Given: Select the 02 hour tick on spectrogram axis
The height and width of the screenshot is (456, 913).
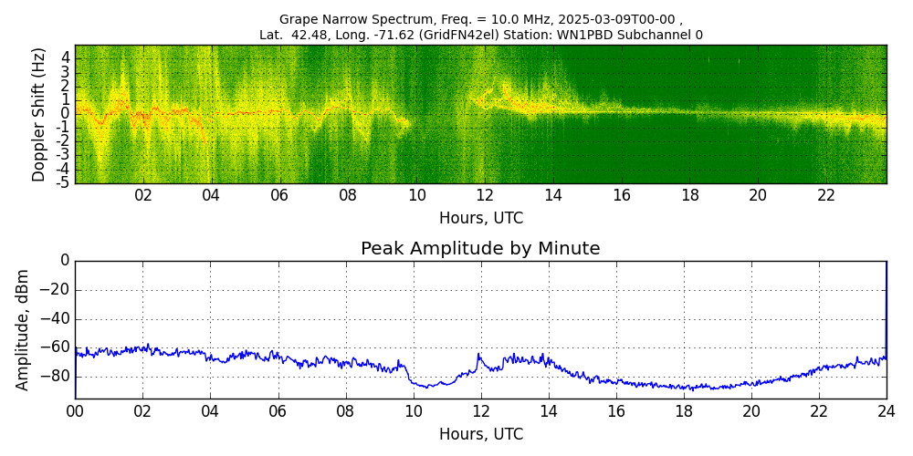Looking at the screenshot, I should click(x=143, y=195).
